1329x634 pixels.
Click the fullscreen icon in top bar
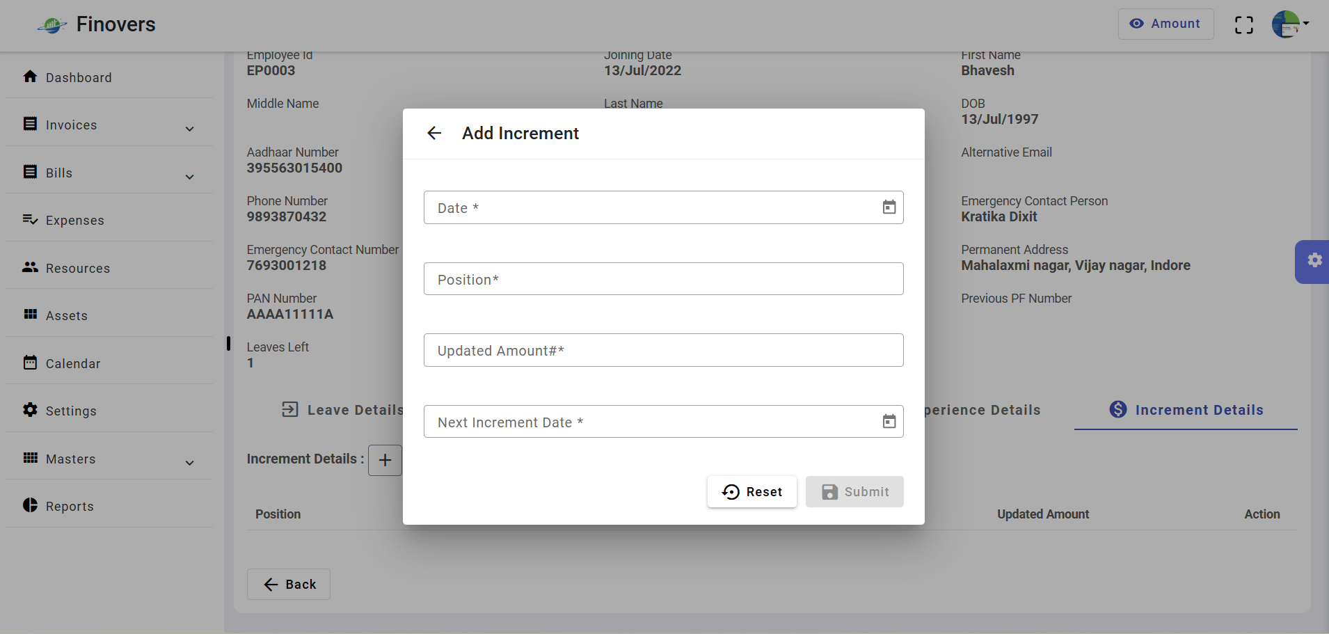pyautogui.click(x=1244, y=25)
